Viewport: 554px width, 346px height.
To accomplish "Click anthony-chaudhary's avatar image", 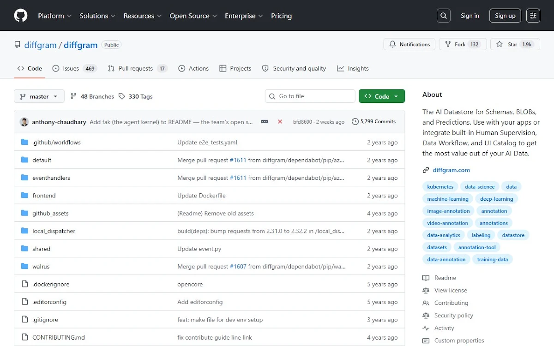I will point(24,122).
